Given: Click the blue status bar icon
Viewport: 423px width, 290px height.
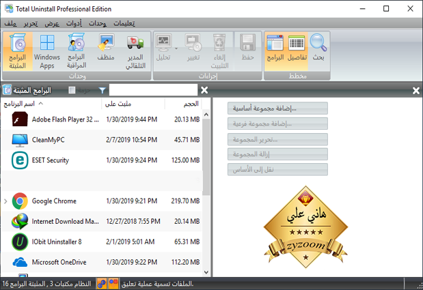Looking at the screenshot, I should (102, 284).
